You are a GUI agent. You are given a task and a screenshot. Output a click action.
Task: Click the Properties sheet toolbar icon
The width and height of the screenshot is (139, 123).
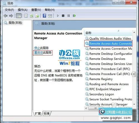click(26, 16)
